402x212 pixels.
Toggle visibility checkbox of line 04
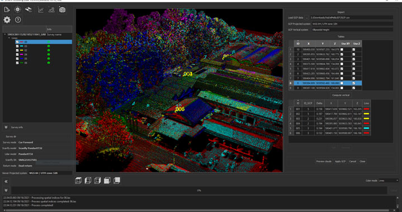pyautogui.click(x=17, y=54)
